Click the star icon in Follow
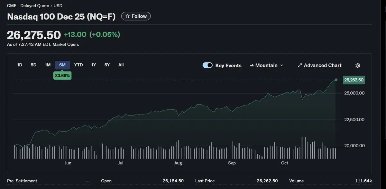This screenshot has height=189, width=386. tap(127, 16)
